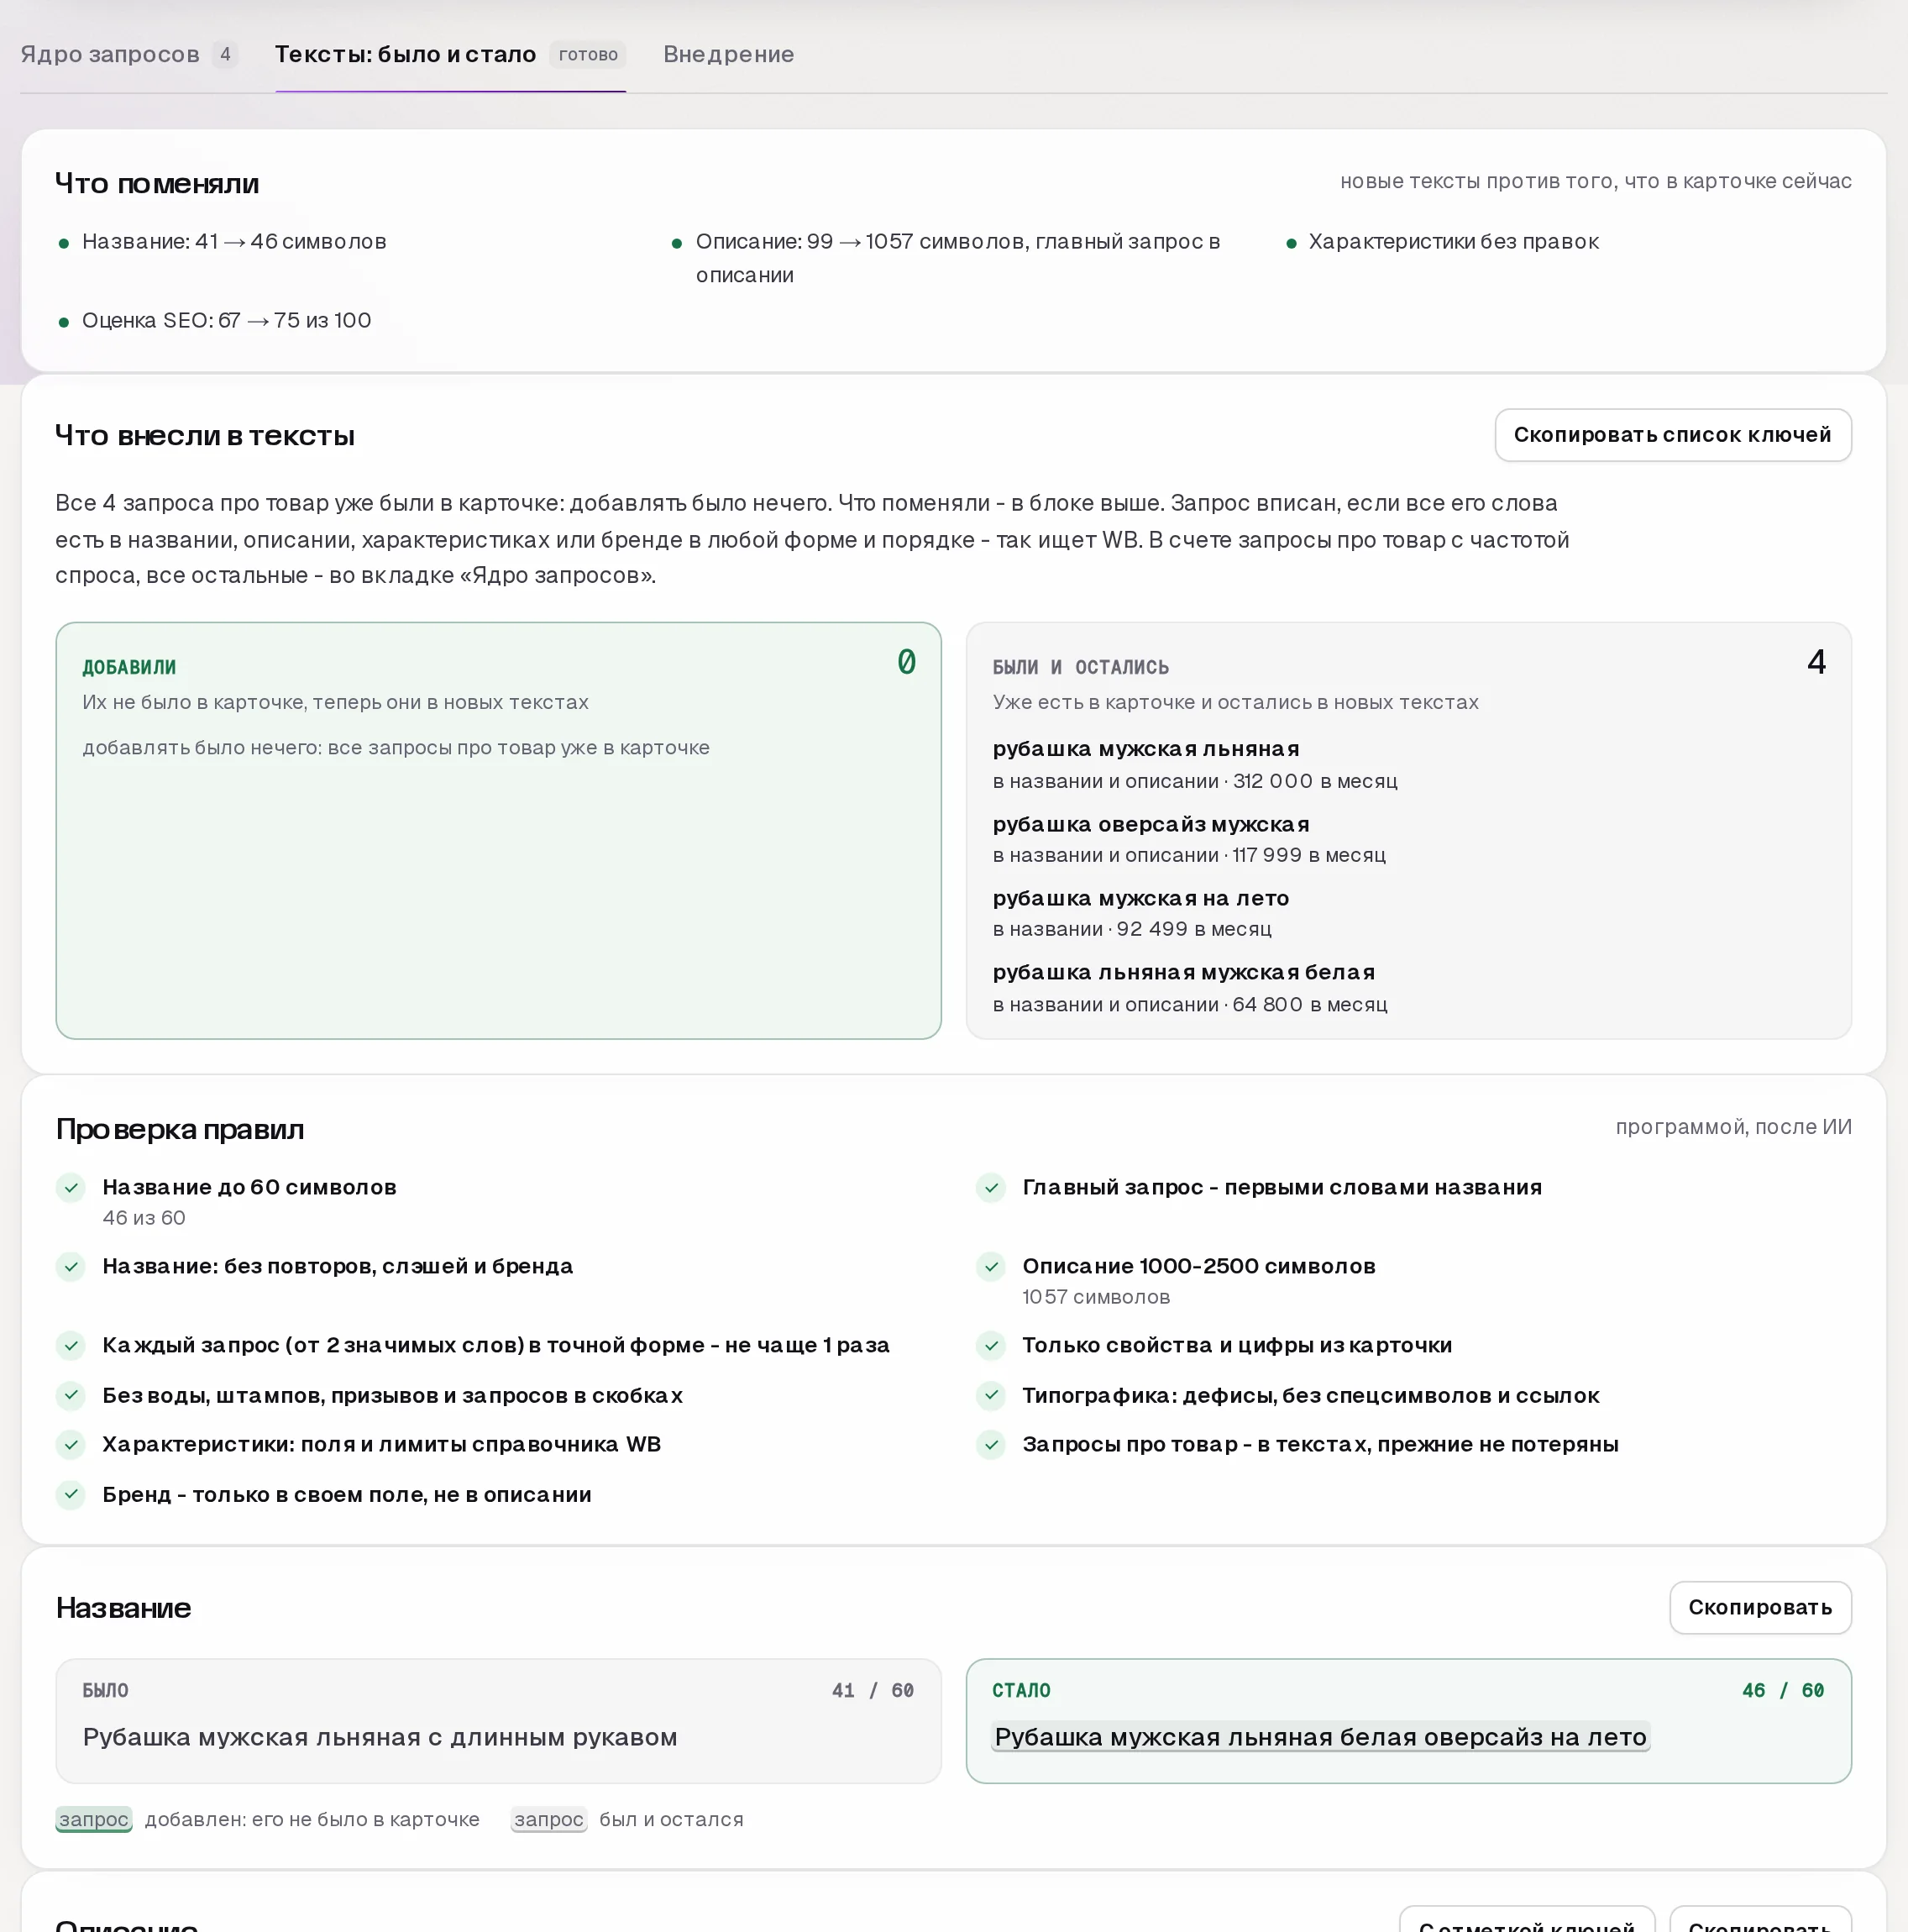Click check icon beside Только свойства и цифры
Screen dimensions: 1908x1932
pyautogui.click(x=991, y=1346)
